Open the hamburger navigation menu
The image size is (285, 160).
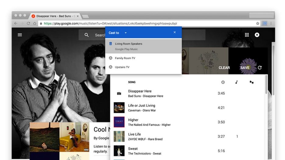point(20,35)
